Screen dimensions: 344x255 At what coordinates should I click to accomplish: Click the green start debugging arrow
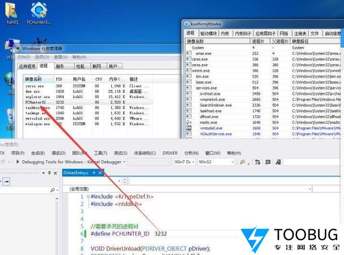click(18, 162)
